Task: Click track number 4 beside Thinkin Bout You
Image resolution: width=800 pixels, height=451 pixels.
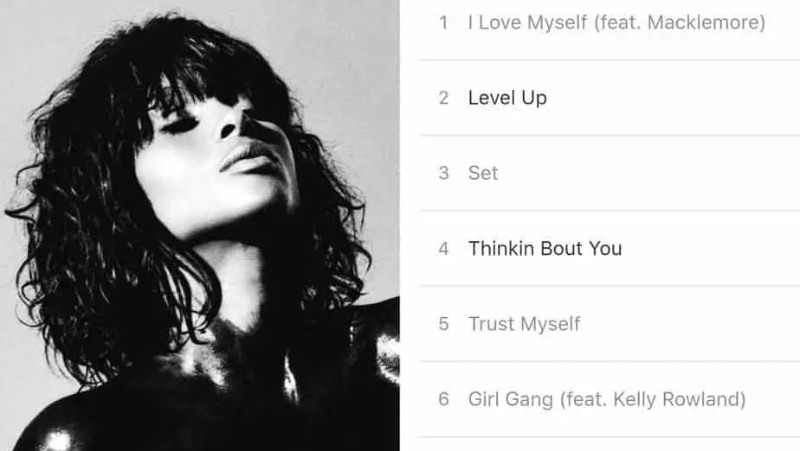Action: click(x=443, y=249)
